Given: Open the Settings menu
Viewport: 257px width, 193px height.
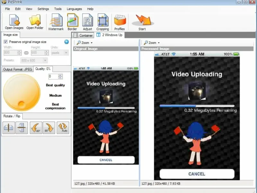Looking at the screenshot, I should (x=43, y=9).
